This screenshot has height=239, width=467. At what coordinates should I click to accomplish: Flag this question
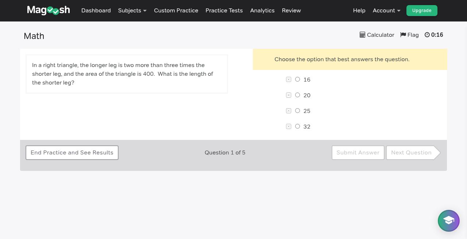point(409,35)
